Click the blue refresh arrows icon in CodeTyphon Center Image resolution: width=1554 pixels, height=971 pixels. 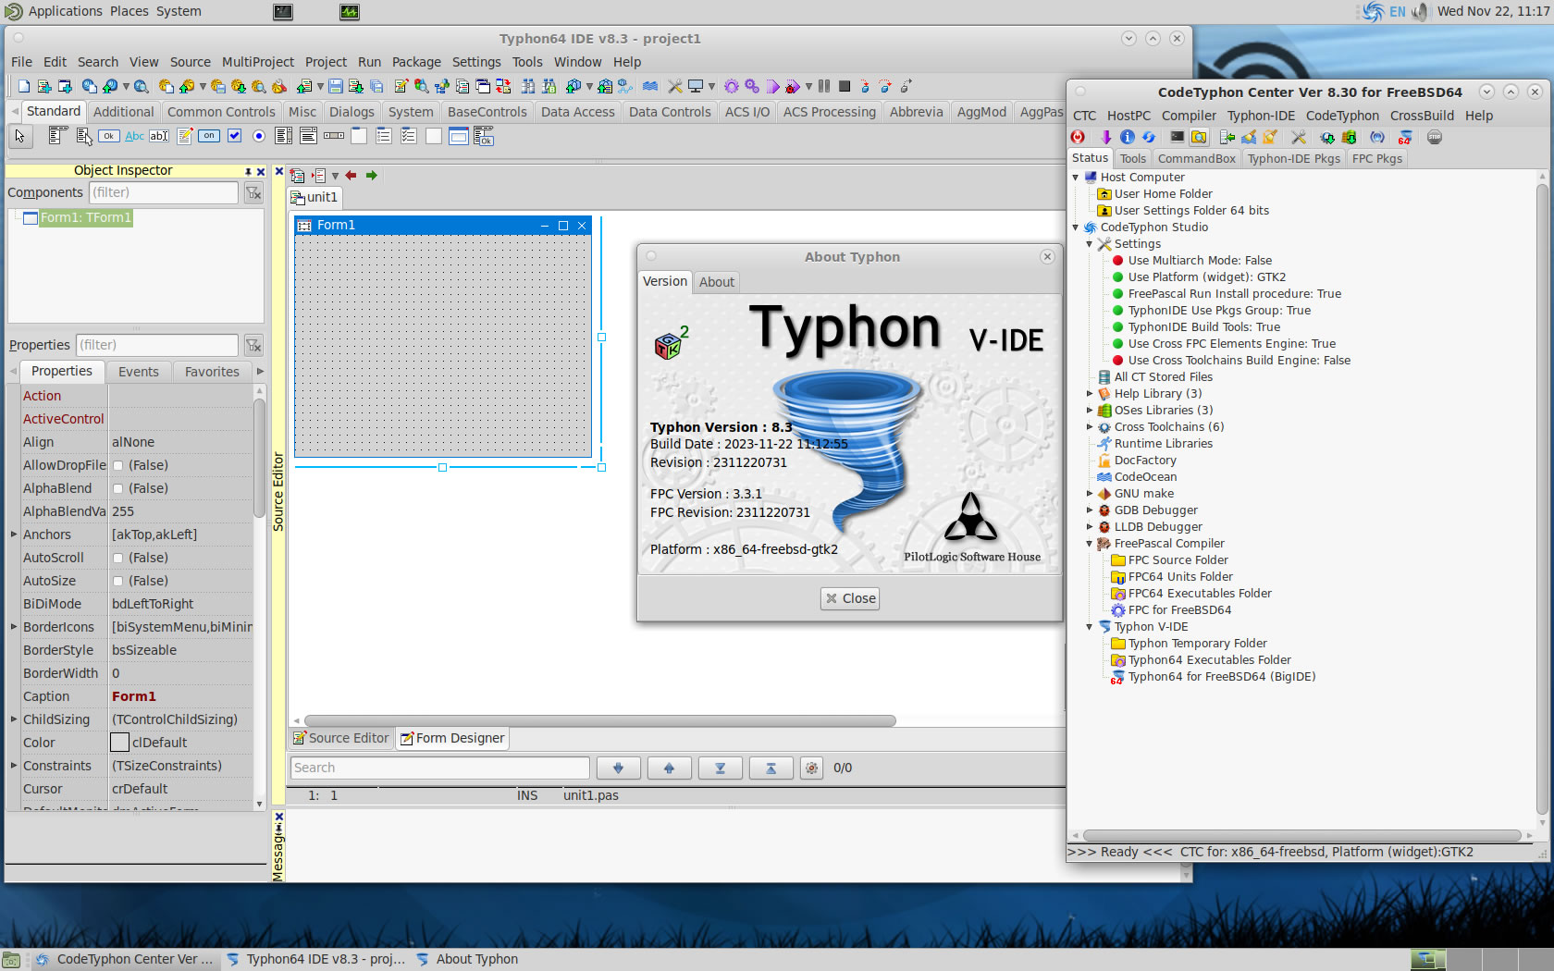point(1148,137)
